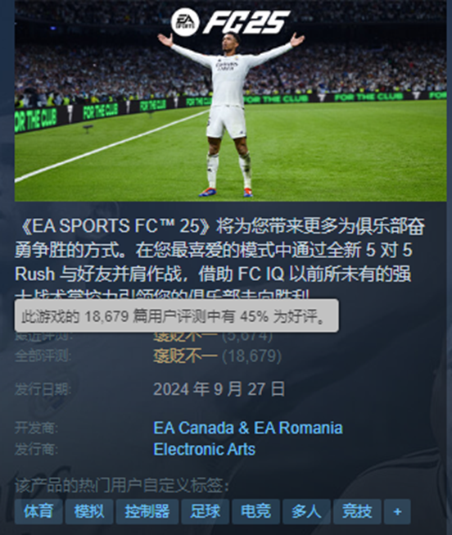Click the FC25 logo text in banner
Viewport: 452px width, 535px height.
pyautogui.click(x=246, y=22)
